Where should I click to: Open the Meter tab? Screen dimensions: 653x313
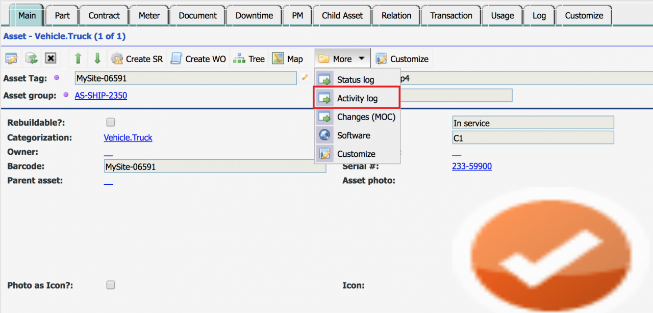(149, 15)
